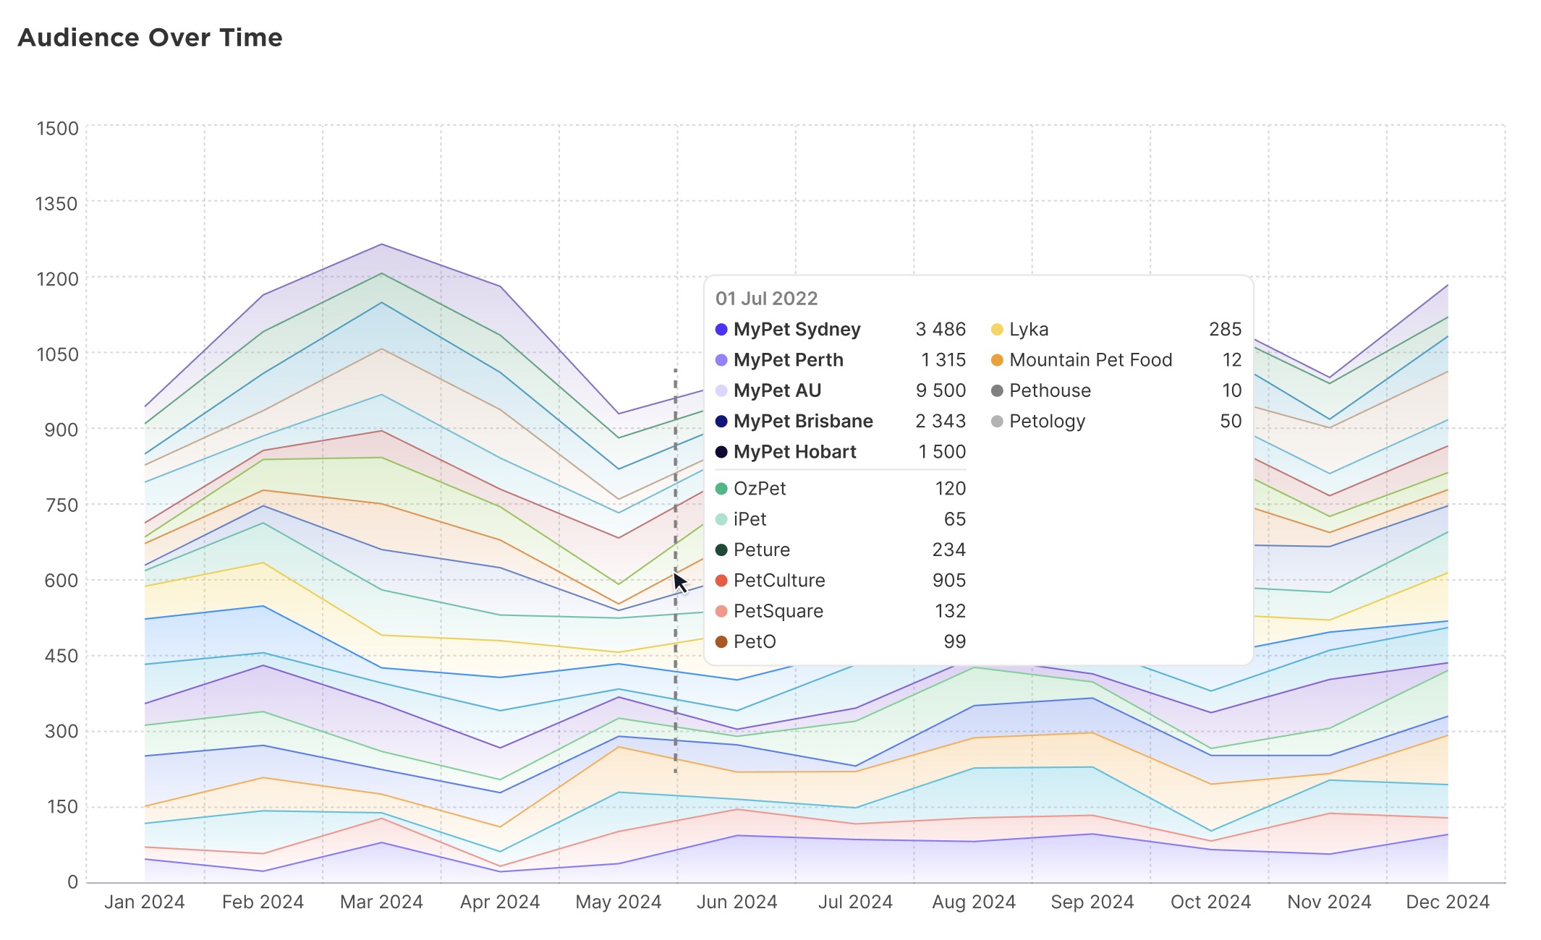This screenshot has height=940, width=1541.
Task: Click the 300 y-axis label
Action: [61, 732]
